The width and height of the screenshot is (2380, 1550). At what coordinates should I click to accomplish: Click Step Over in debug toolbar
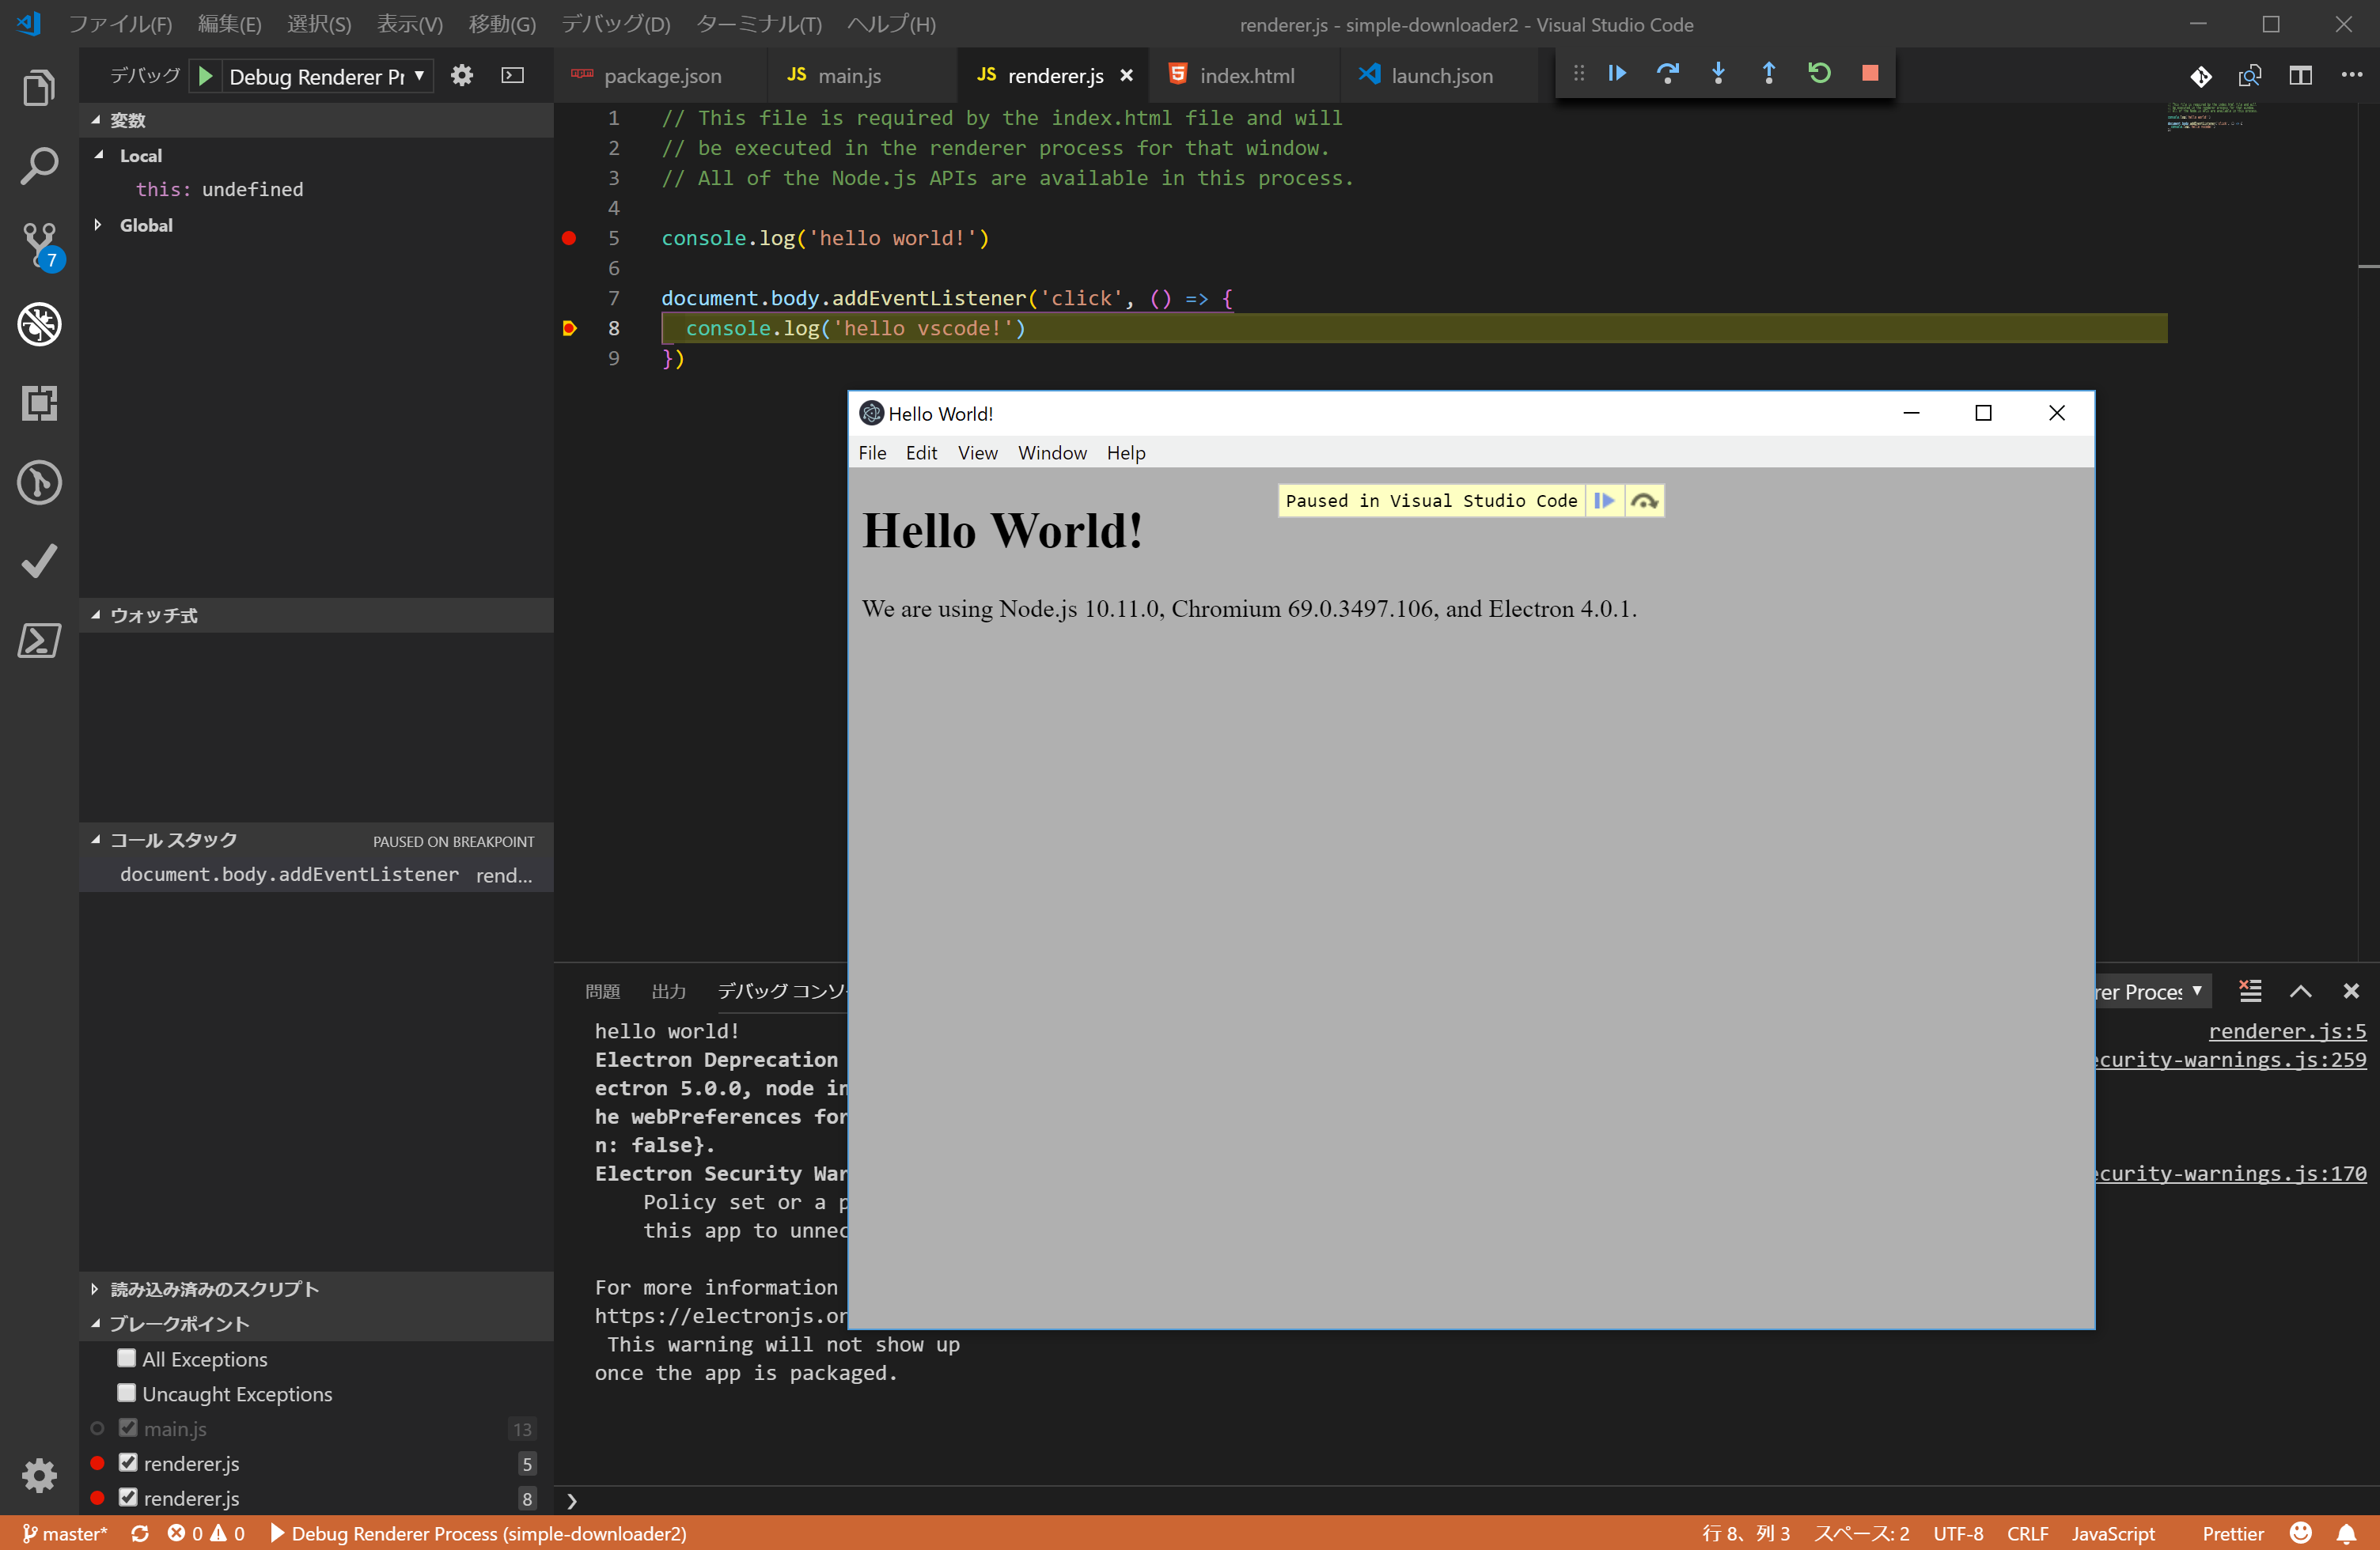tap(1667, 73)
